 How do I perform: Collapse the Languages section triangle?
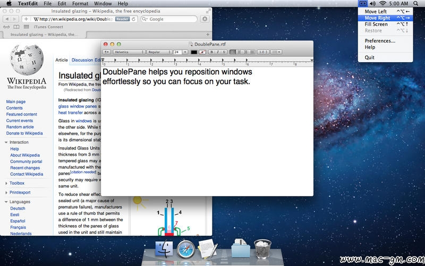(6, 202)
